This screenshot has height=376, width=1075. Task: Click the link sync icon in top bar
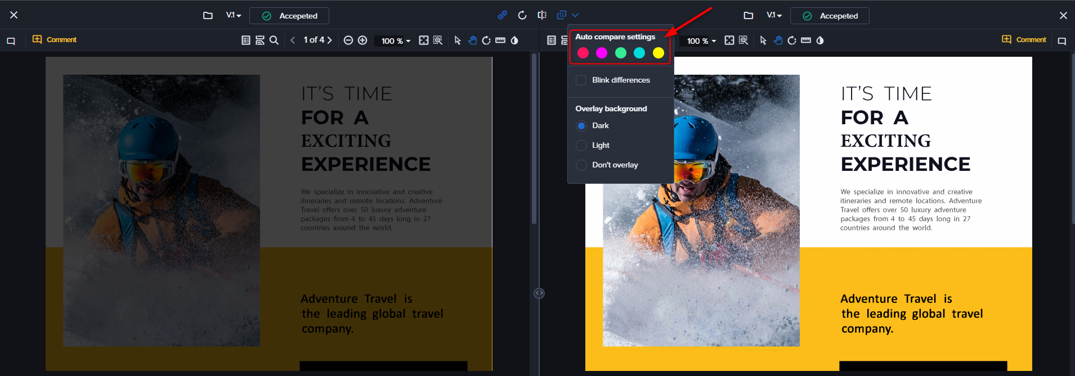(502, 15)
